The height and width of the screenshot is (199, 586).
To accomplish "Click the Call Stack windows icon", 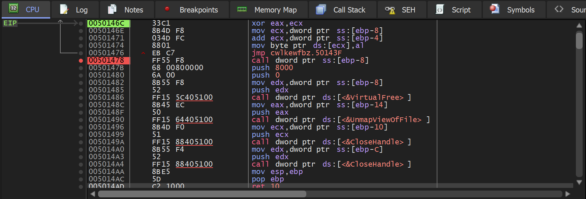I will tap(321, 9).
